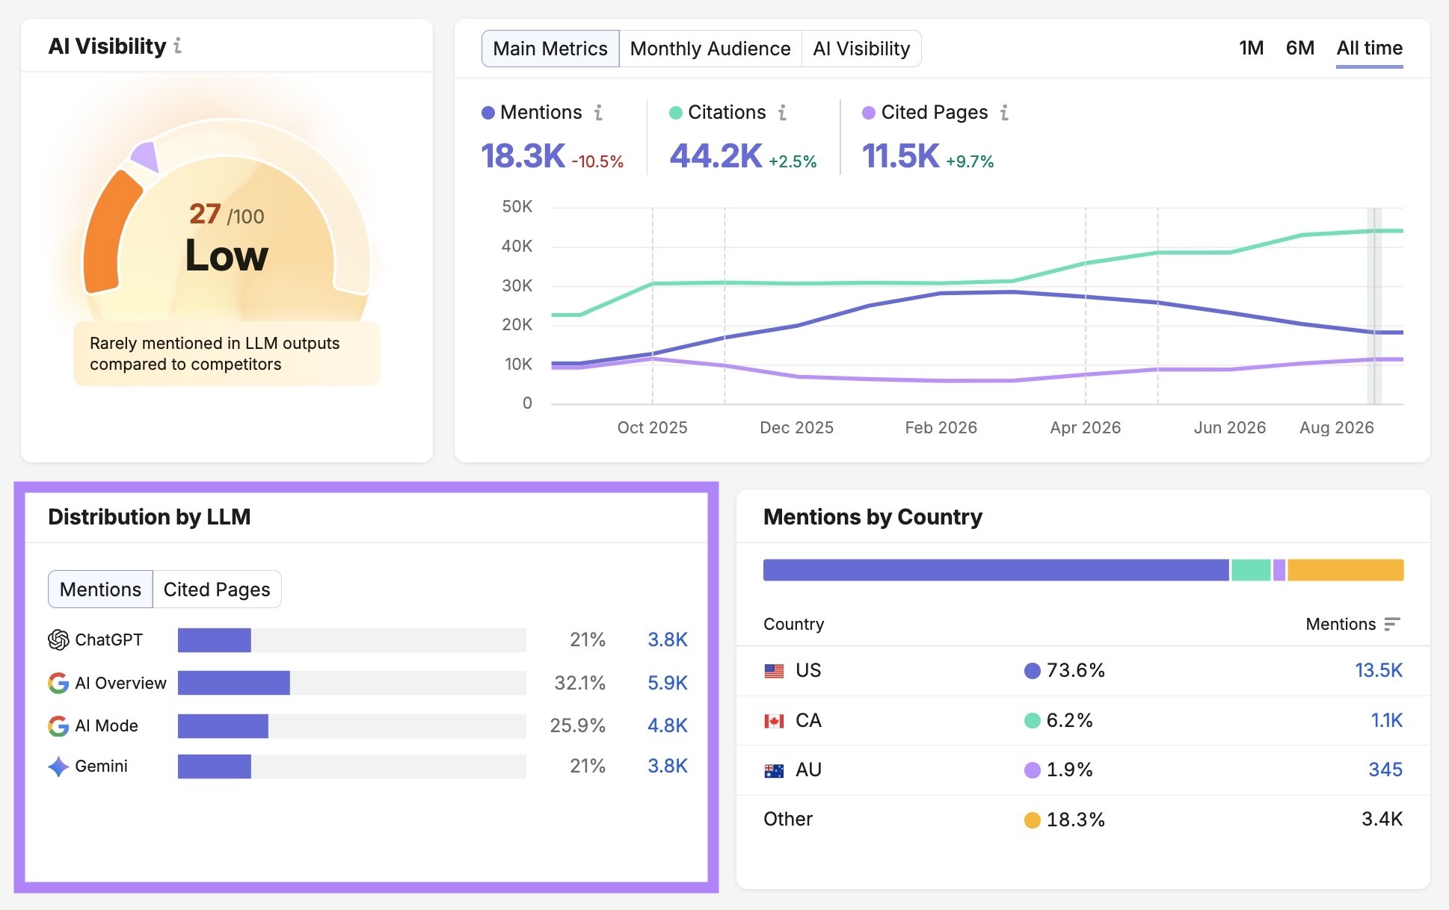Show the Mentions metric info tooltip icon
This screenshot has height=910, width=1449.
(x=599, y=113)
